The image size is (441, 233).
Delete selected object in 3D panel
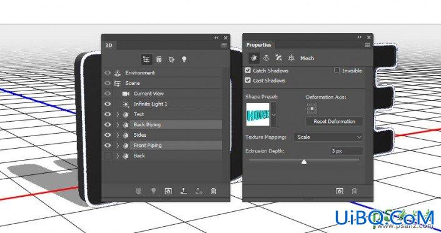click(213, 191)
